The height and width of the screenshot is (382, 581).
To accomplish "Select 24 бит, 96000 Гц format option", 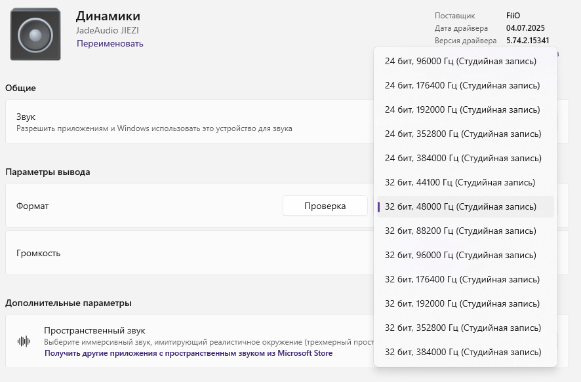I will tap(460, 62).
